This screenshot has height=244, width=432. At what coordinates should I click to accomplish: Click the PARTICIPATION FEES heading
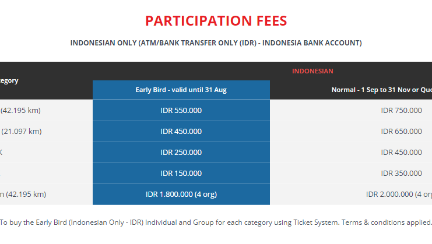coord(216,21)
